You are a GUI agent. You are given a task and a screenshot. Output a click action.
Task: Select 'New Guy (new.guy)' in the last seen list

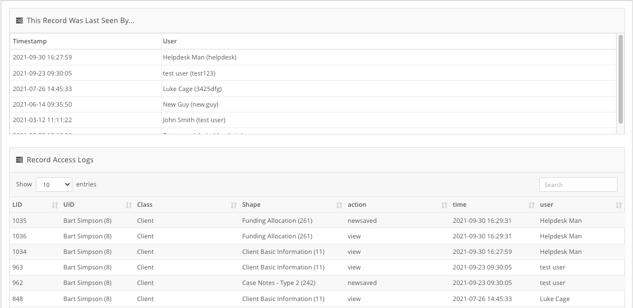pos(191,104)
